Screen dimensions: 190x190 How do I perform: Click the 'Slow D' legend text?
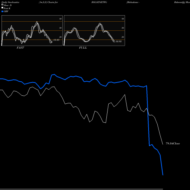(8, 5)
